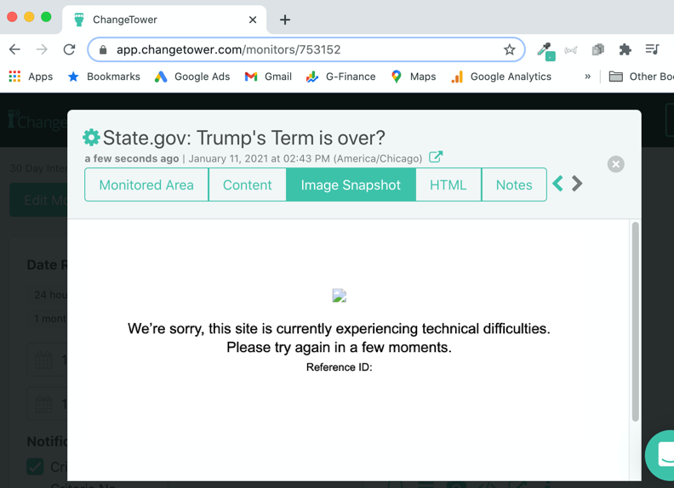Click the second calendar date field
Screen dimensions: 674x488
tap(48, 404)
